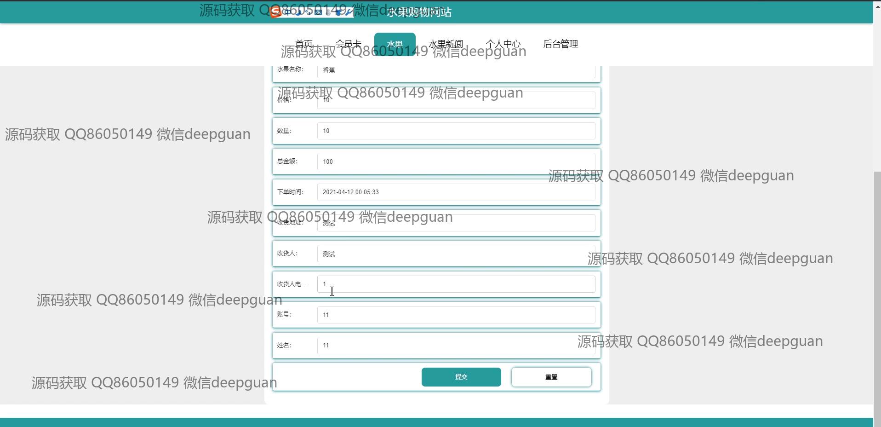Click the 收货人 recipient name field

(x=456, y=254)
